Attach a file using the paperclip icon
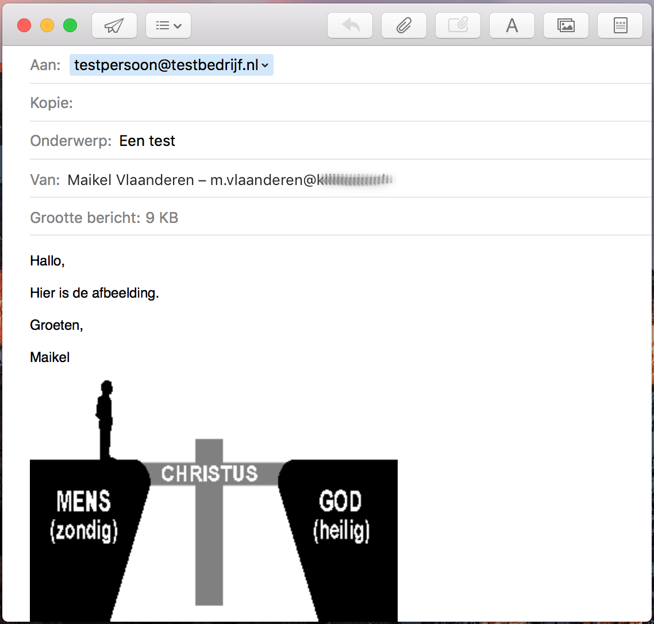 (404, 25)
